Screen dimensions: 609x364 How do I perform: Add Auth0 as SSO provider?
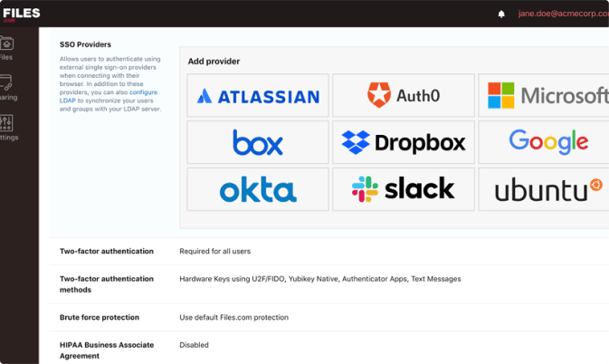(404, 96)
